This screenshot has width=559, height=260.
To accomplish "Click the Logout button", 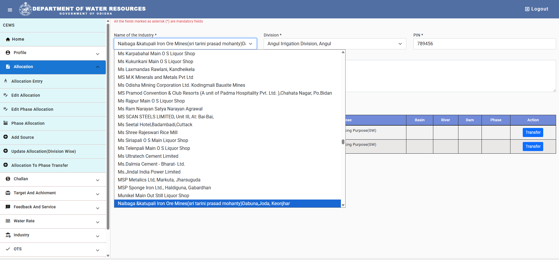I will (x=536, y=9).
